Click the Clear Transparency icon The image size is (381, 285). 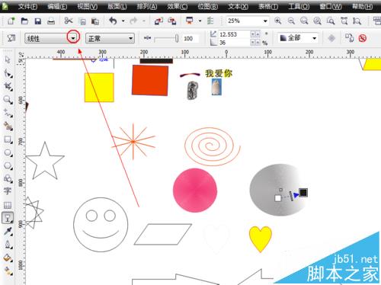(x=363, y=38)
